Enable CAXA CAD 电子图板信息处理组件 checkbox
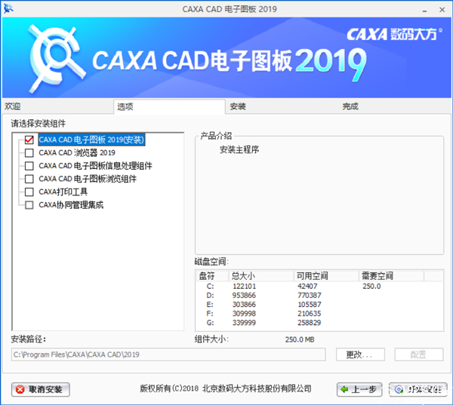This screenshot has width=453, height=405. point(29,166)
